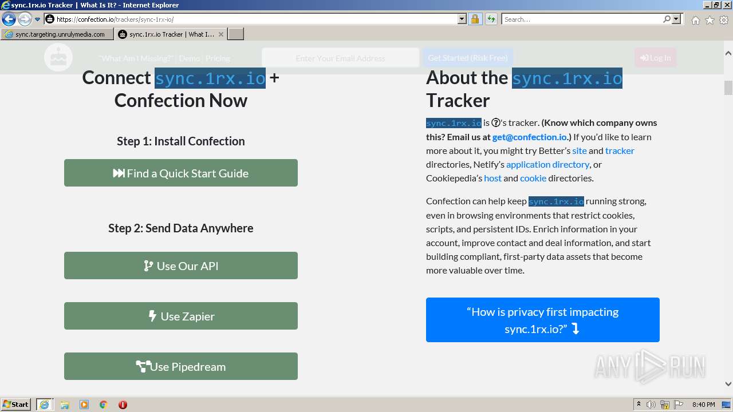Open Cookiepedia's host directory link
733x412 pixels.
492,178
